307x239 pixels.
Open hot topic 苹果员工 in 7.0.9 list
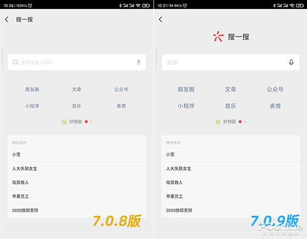(x=231, y=197)
